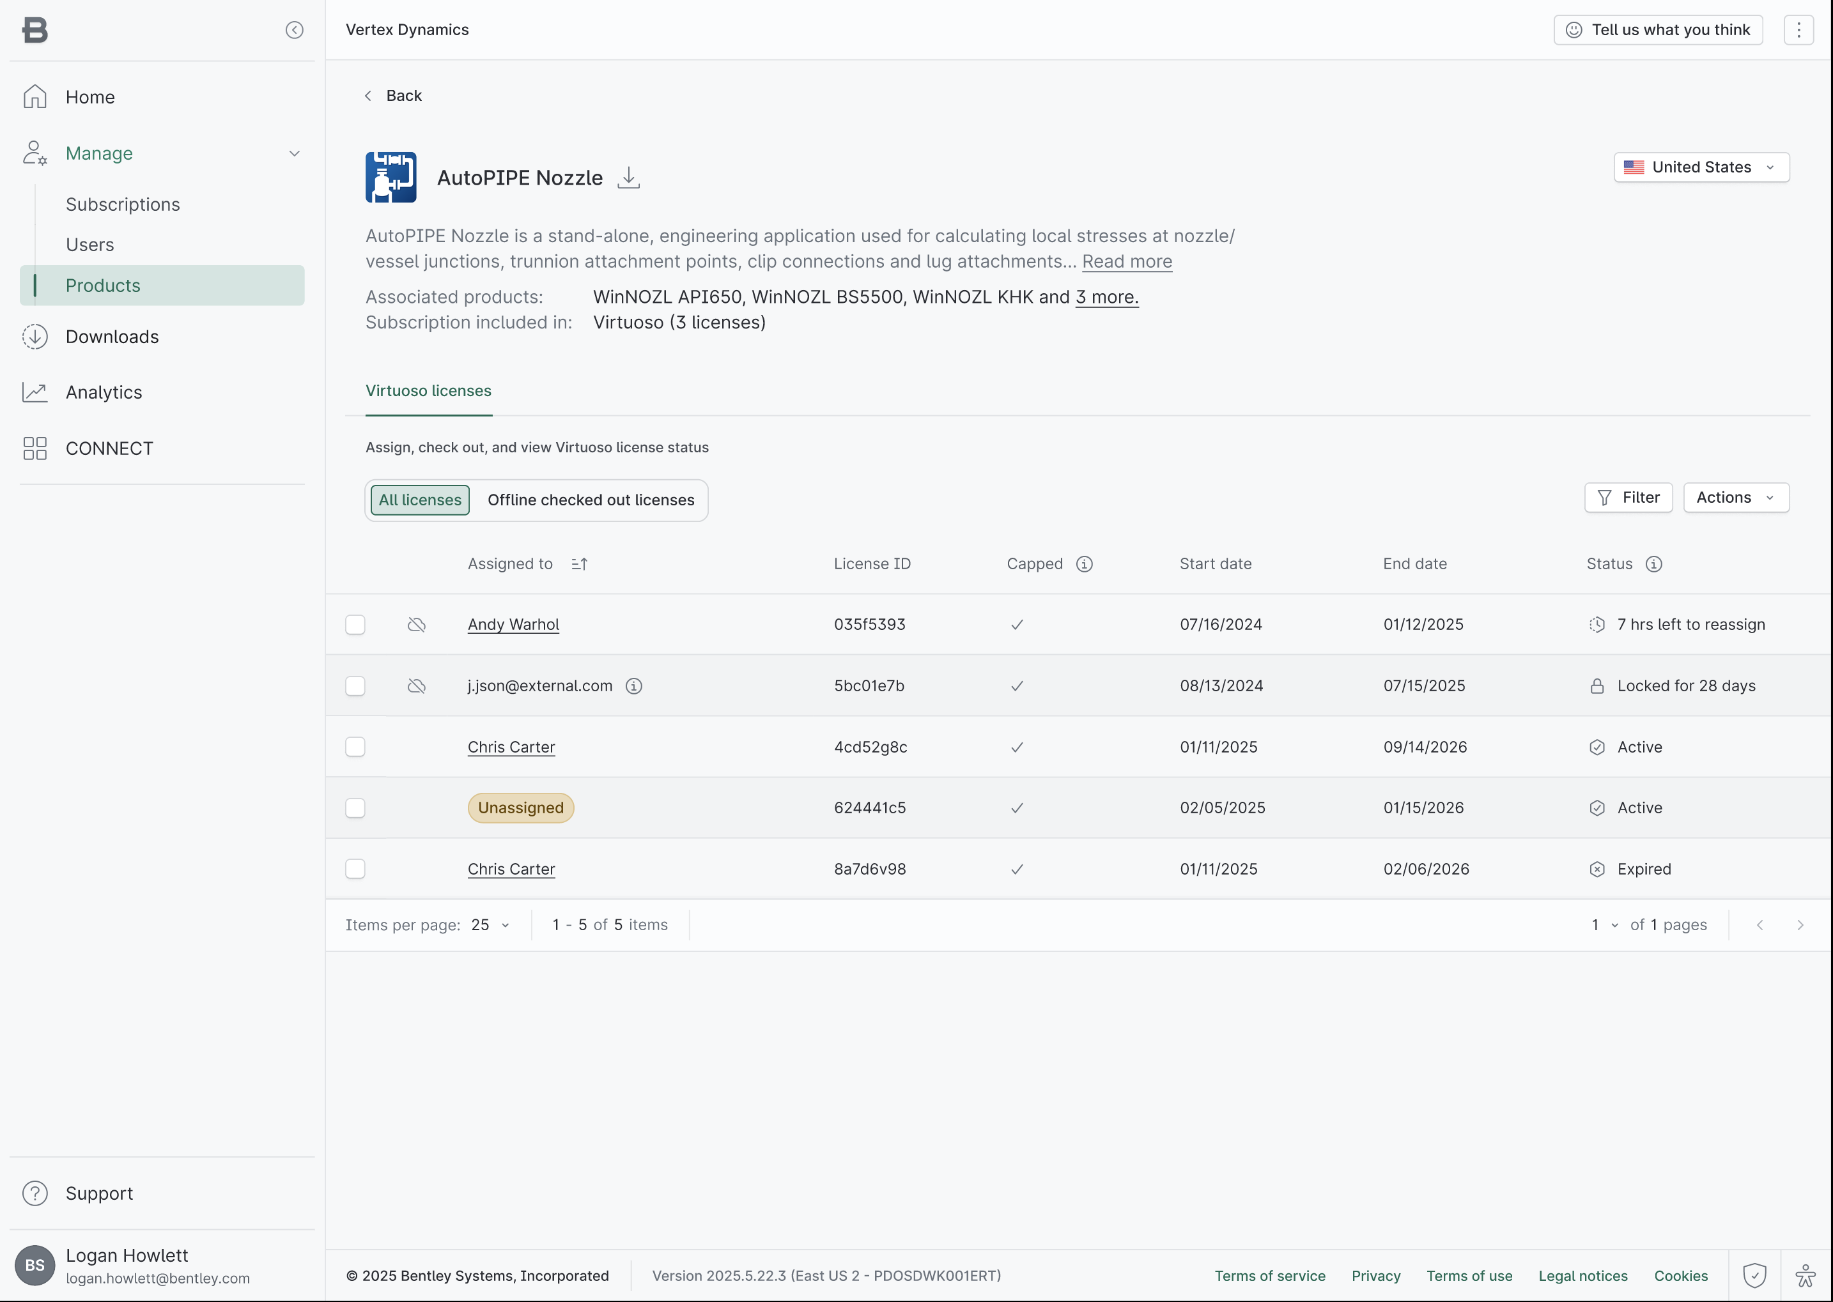Go Back to previous page
This screenshot has width=1833, height=1302.
(393, 95)
